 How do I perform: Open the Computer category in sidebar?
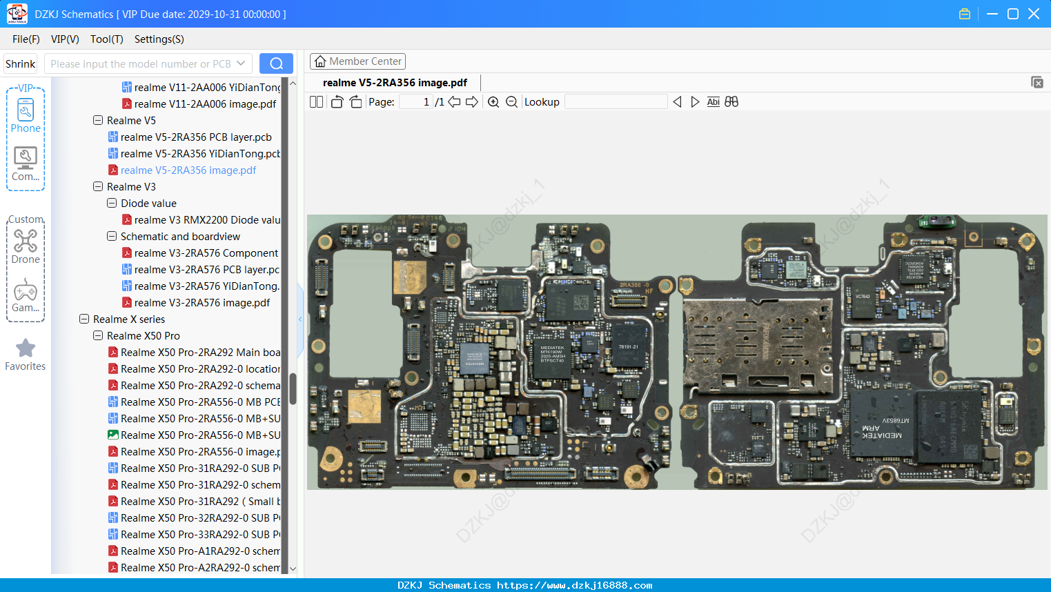(26, 164)
